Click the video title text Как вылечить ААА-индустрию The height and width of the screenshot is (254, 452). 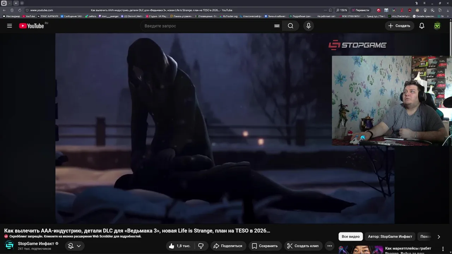click(x=137, y=231)
